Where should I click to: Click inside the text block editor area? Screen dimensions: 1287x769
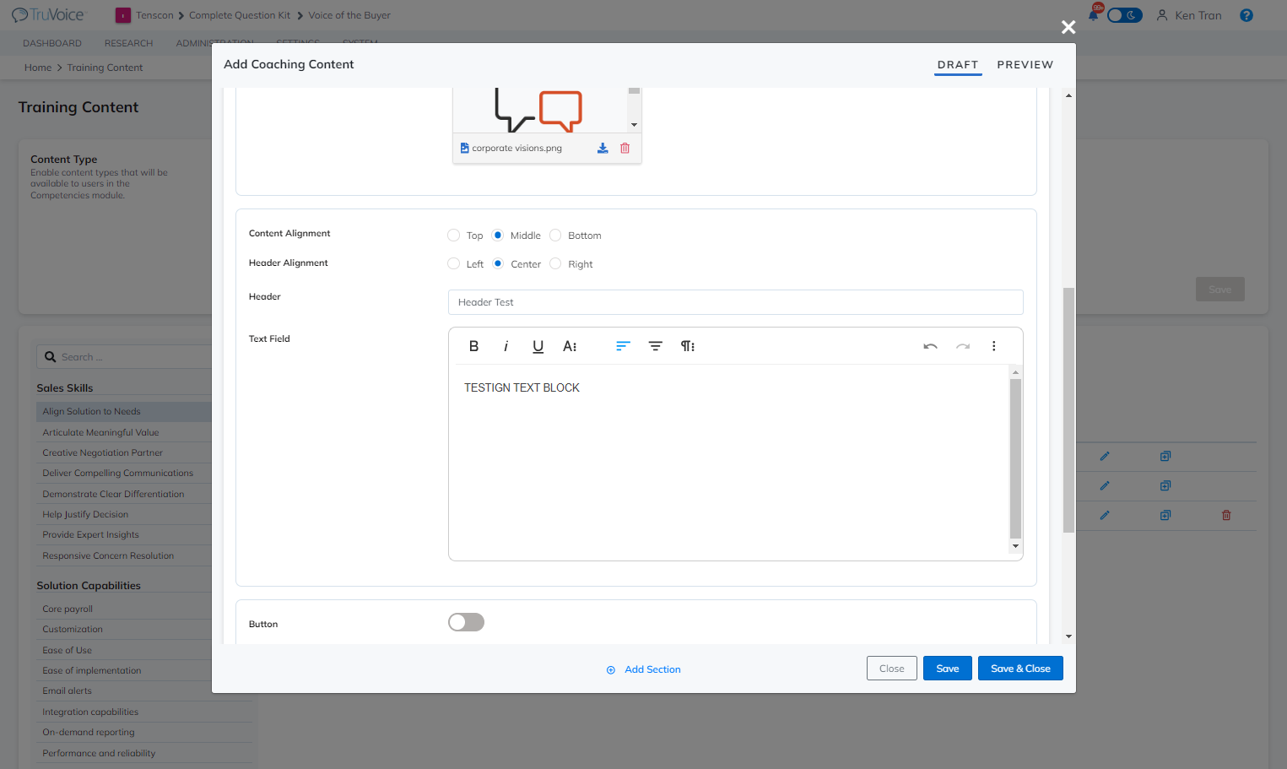click(731, 458)
